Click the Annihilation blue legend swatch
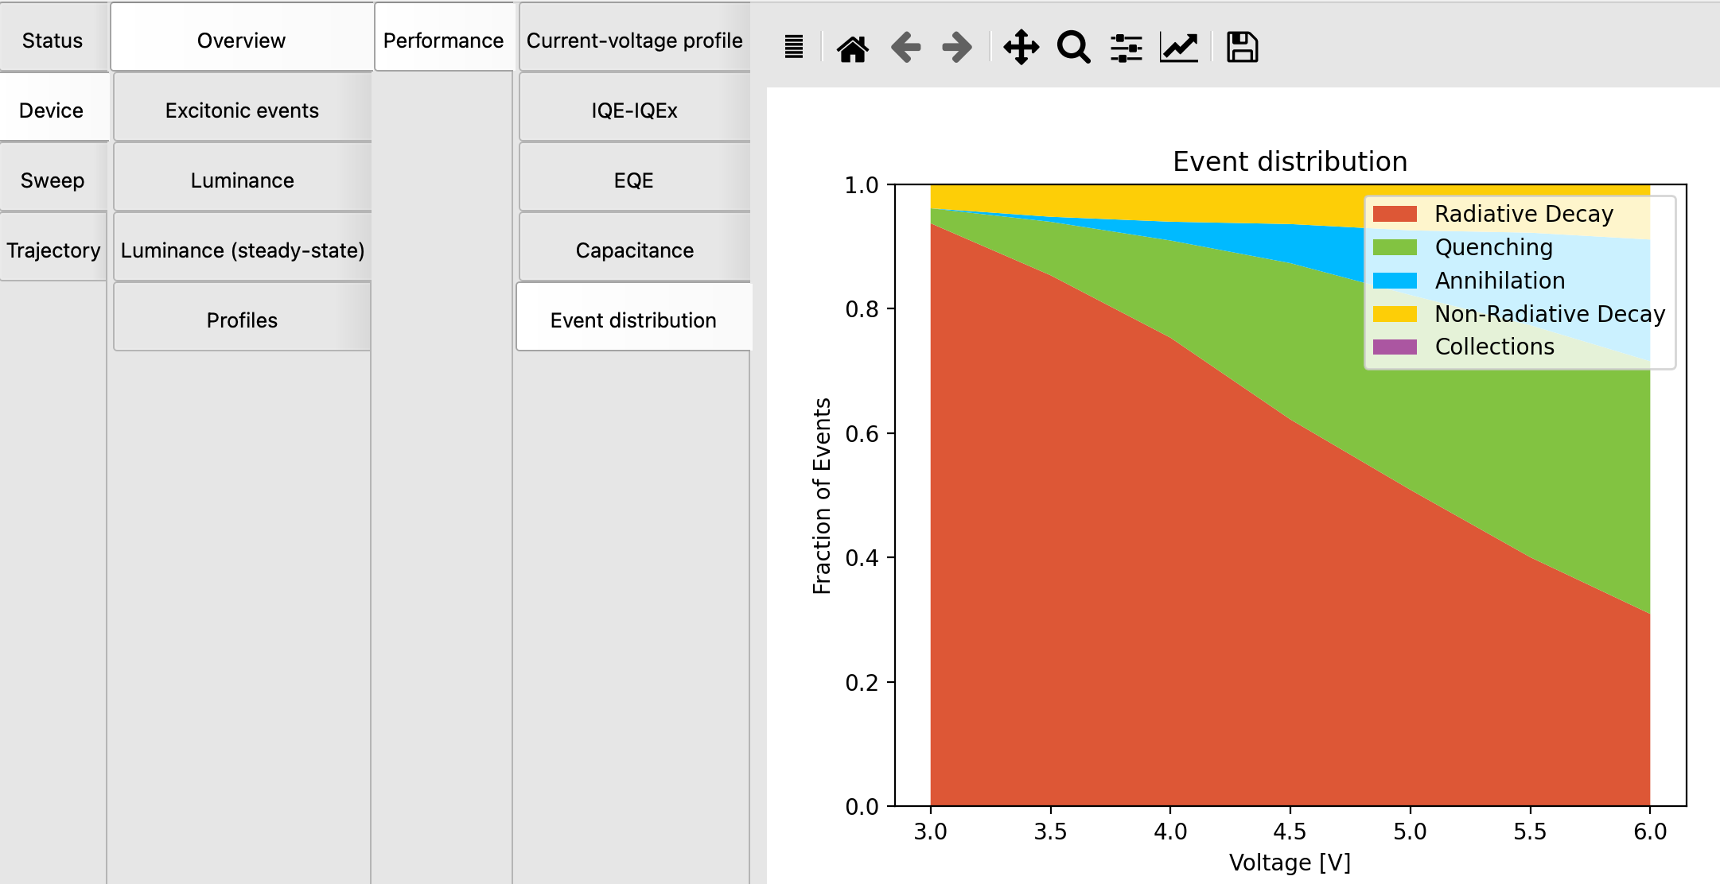Viewport: 1720px width, 884px height. tap(1395, 281)
